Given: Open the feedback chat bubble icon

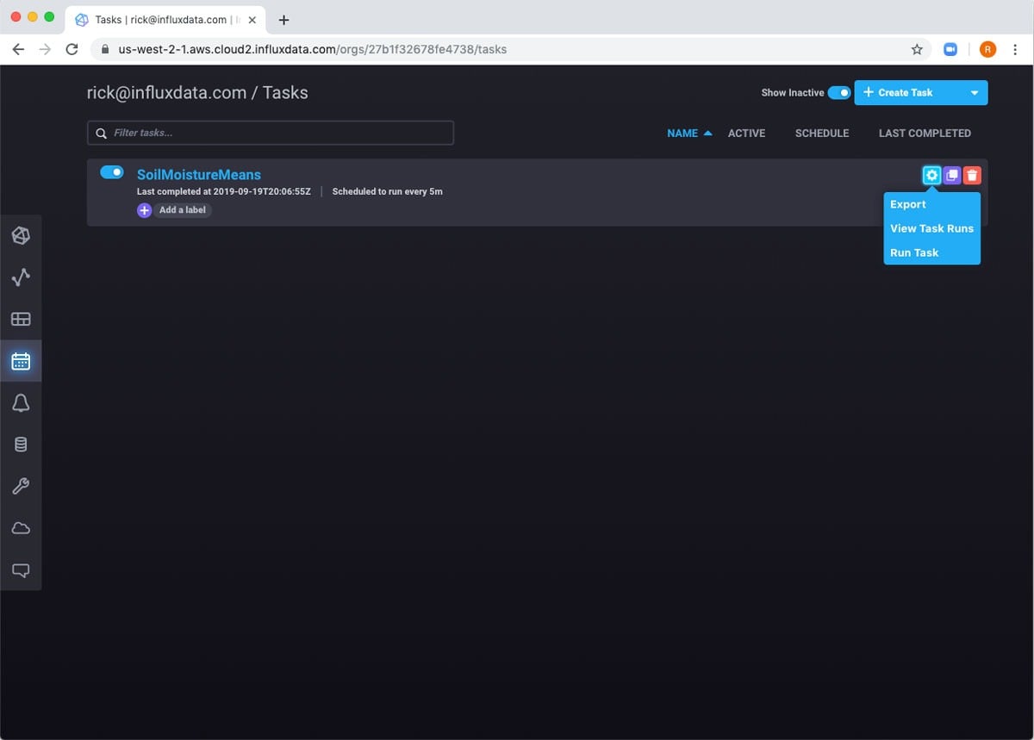Looking at the screenshot, I should pos(21,570).
